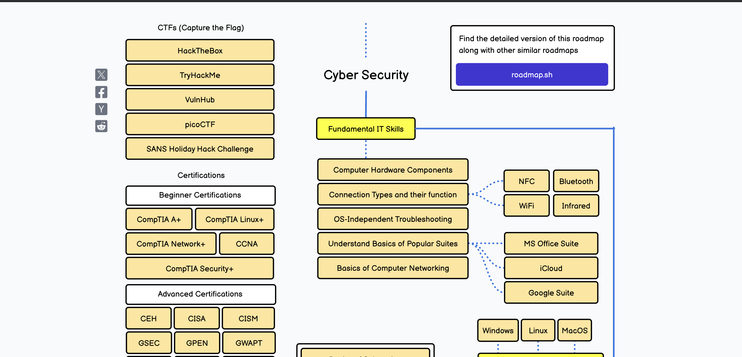742x357 pixels.
Task: Click the Infrared connection type node
Action: coord(576,206)
